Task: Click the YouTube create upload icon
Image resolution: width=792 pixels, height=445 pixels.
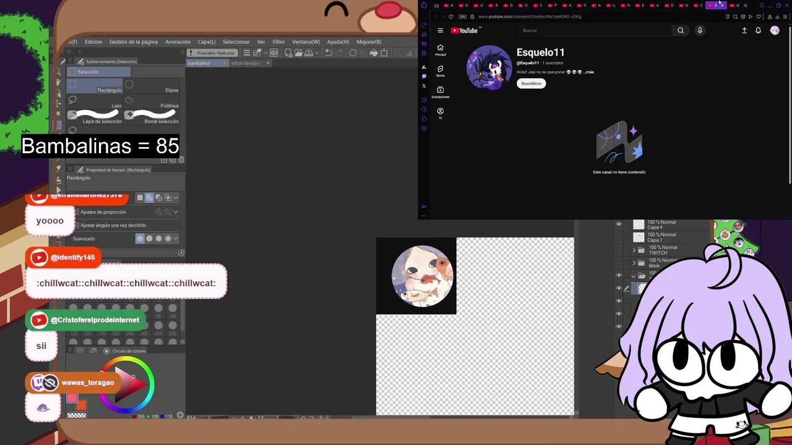Action: point(744,30)
